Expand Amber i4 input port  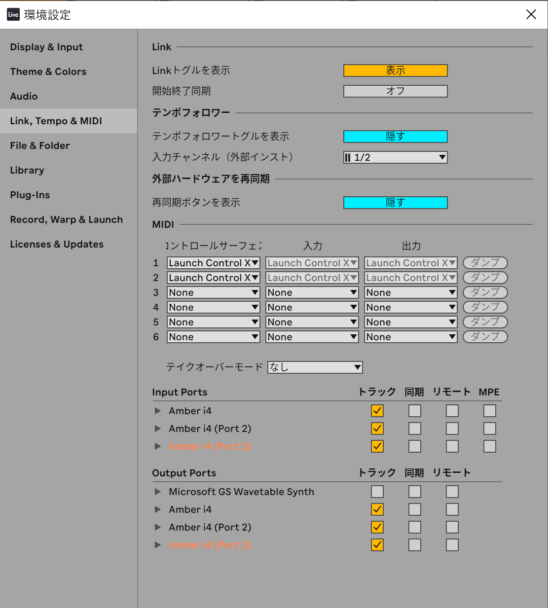(158, 411)
